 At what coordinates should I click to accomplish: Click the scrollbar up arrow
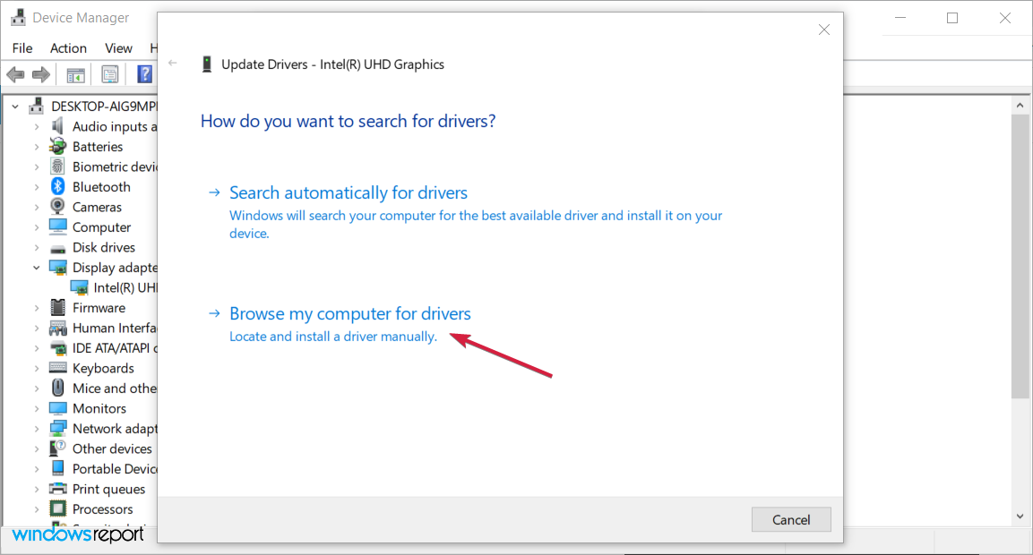click(x=1020, y=106)
